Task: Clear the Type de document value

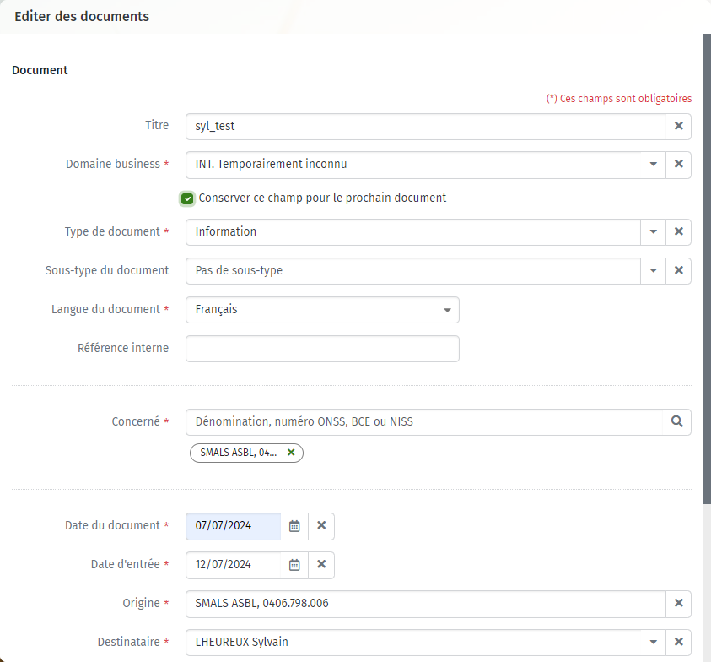Action: 678,231
